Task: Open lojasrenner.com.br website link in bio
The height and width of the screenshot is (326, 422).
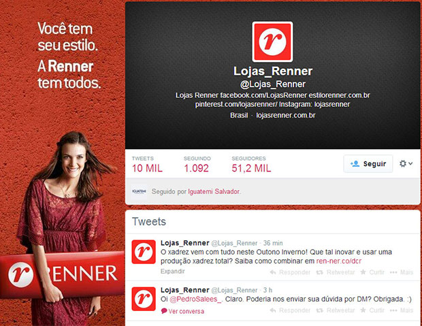Action: click(x=286, y=116)
